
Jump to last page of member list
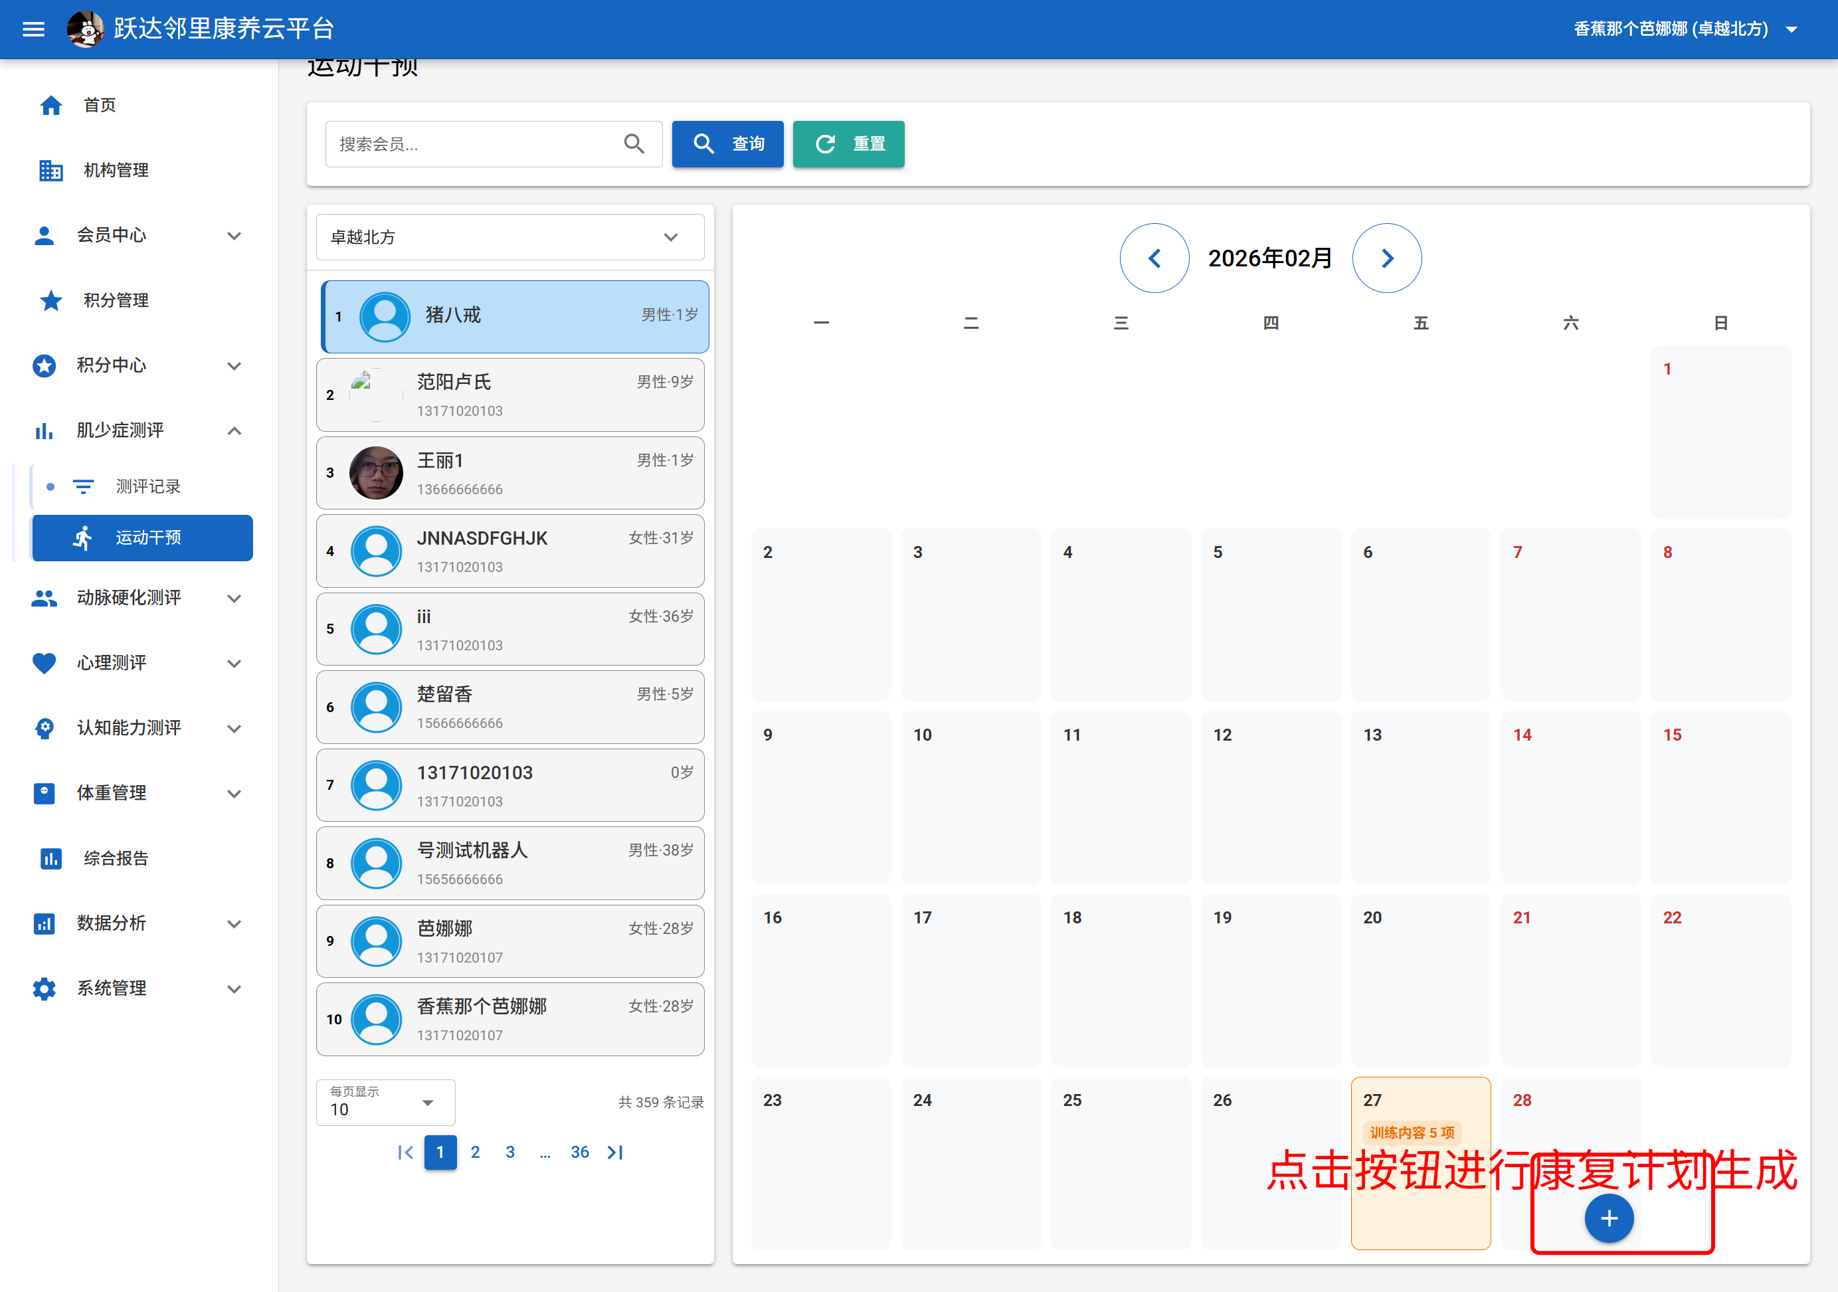click(x=615, y=1153)
